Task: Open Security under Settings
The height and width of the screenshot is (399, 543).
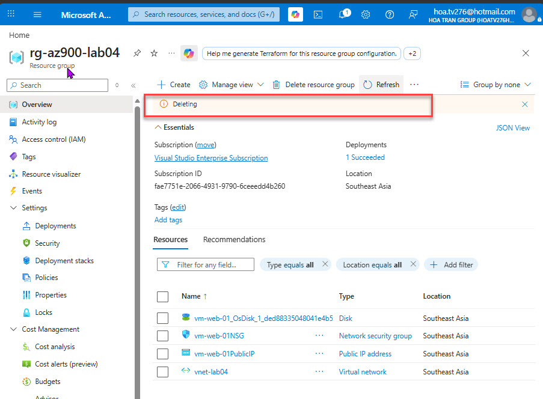Action: [x=47, y=243]
